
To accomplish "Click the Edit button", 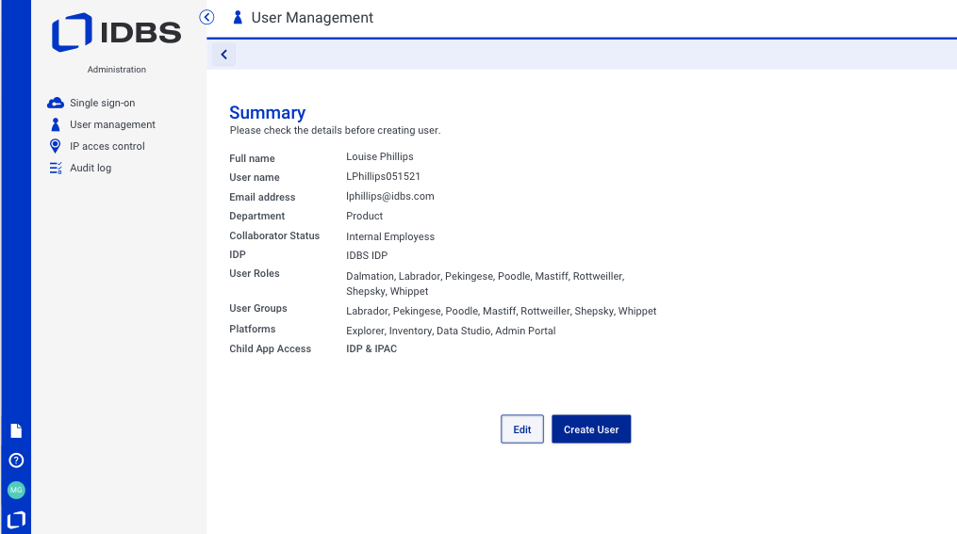I will 522,429.
